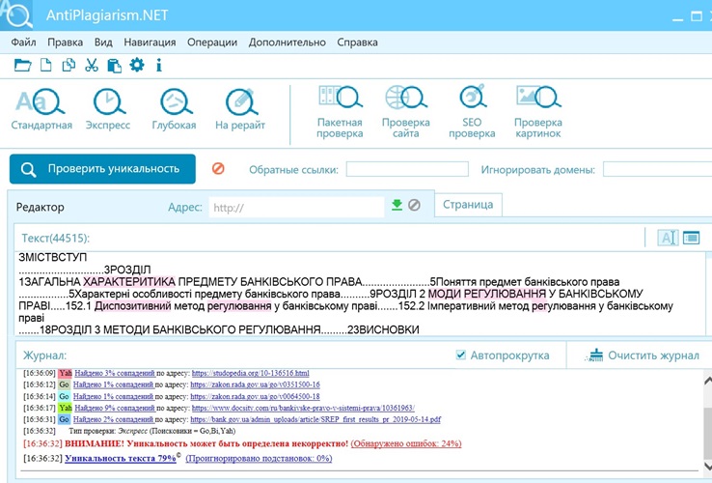The image size is (712, 483).
Task: Copy text with the copy icon
Action: click(68, 66)
